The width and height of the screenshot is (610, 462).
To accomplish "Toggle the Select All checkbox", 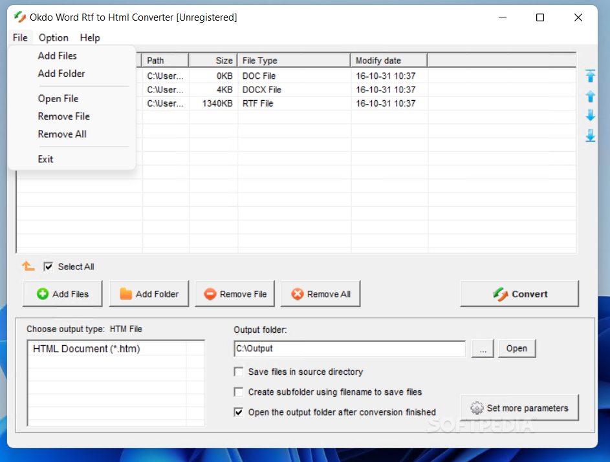I will (49, 267).
